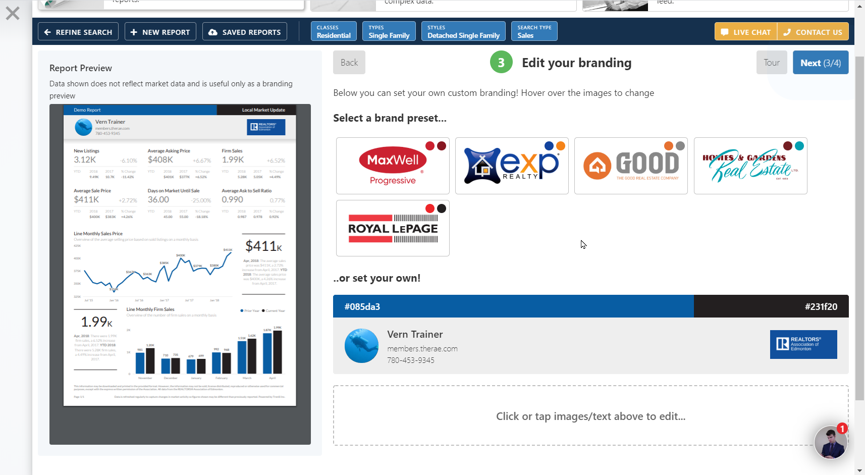
Task: Click the chat notification badge showing 1
Action: pos(842,429)
